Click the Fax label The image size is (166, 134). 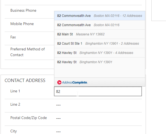pyautogui.click(x=13, y=37)
